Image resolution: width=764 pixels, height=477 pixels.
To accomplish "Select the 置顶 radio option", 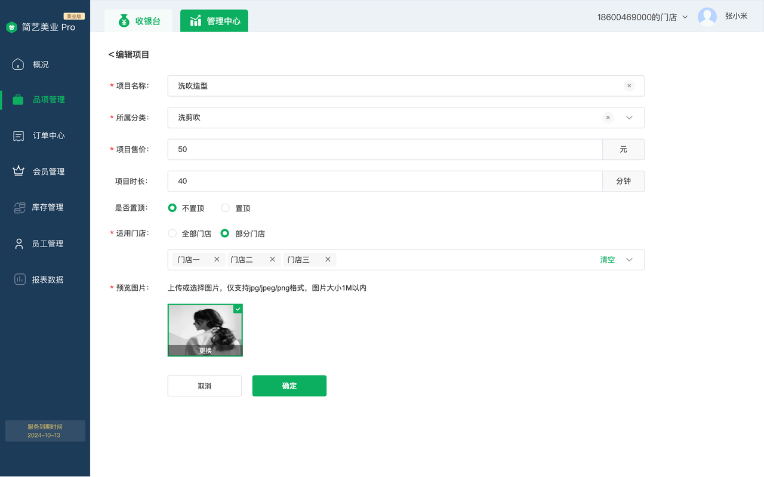I will pyautogui.click(x=225, y=208).
